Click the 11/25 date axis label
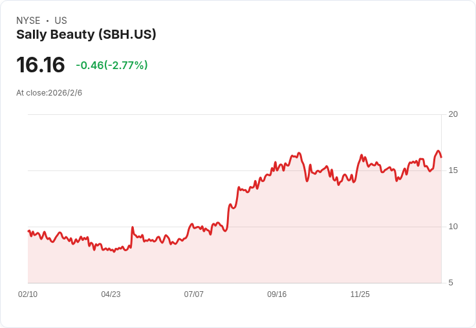 click(x=360, y=294)
